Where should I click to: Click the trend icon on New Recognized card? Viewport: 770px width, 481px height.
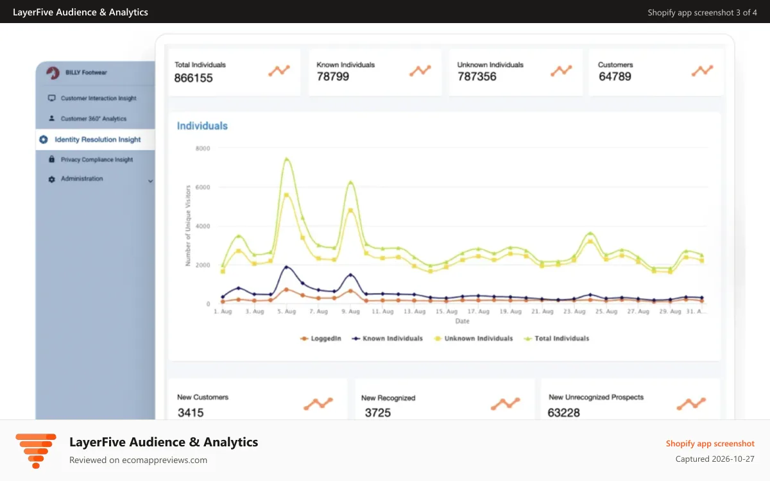(506, 403)
